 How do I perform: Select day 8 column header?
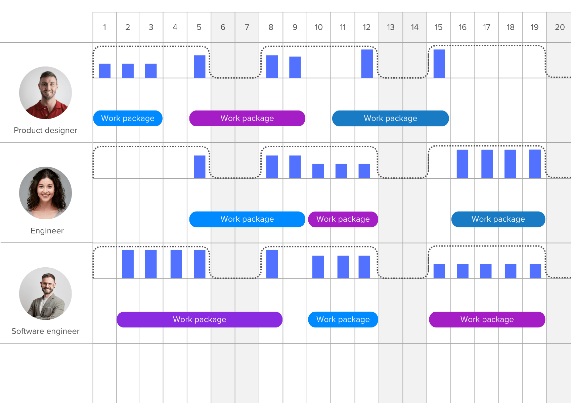(271, 27)
